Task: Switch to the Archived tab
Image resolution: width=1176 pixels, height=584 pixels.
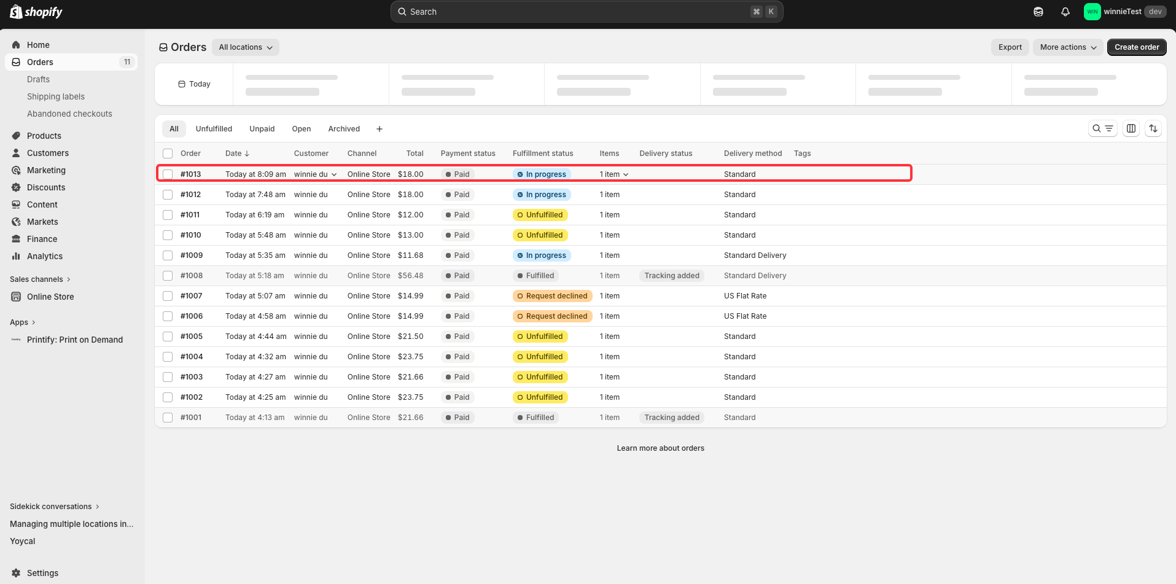Action: click(344, 129)
